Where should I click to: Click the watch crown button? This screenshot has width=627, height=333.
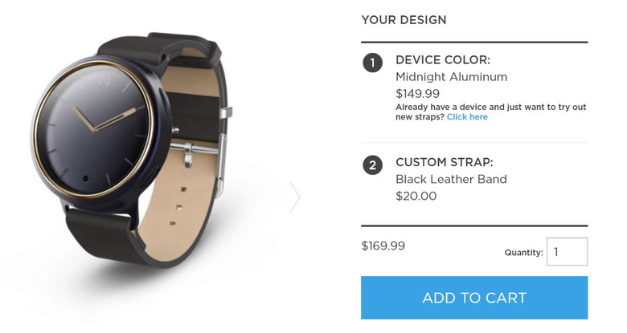175,130
